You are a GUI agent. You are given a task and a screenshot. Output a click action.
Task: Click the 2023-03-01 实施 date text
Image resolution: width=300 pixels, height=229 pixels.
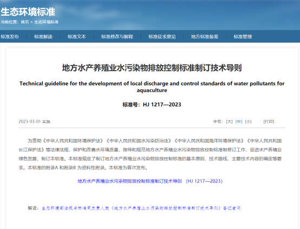tap(35, 122)
